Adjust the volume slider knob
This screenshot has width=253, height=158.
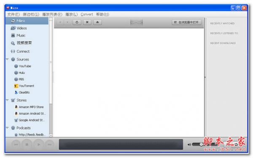coord(201,145)
